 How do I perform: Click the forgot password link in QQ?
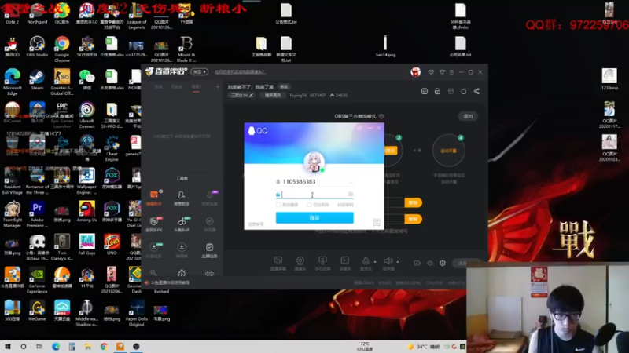[x=345, y=205]
